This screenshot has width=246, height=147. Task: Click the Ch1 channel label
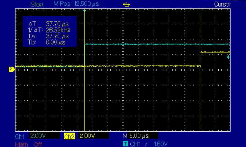(x=20, y=137)
